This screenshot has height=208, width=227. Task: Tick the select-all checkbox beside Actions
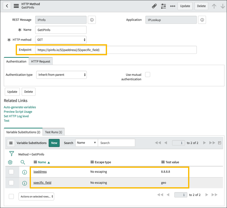point(11,196)
